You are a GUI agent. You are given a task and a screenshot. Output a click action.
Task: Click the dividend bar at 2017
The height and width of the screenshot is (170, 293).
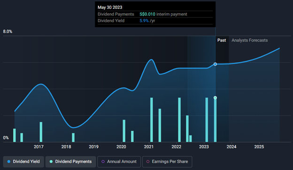point(41,132)
